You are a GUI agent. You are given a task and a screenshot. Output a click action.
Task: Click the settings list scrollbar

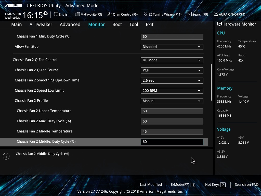point(211,82)
